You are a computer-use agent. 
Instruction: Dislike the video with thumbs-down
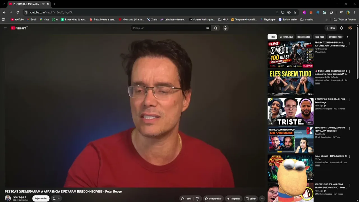(197, 199)
